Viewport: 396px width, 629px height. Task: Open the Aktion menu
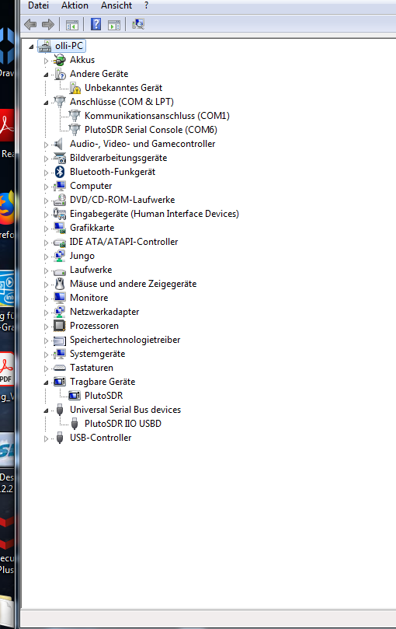tap(75, 5)
